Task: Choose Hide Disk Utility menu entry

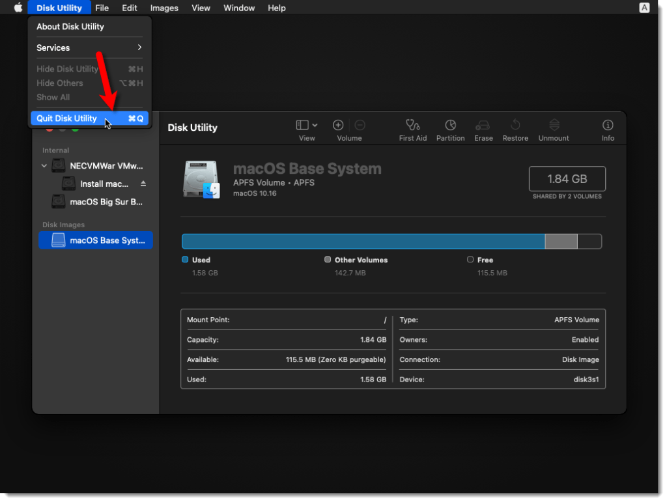Action: (x=89, y=69)
